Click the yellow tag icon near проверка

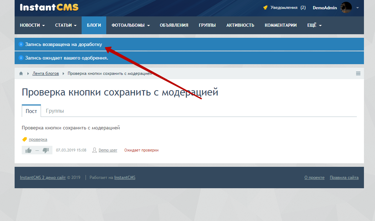coord(24,139)
